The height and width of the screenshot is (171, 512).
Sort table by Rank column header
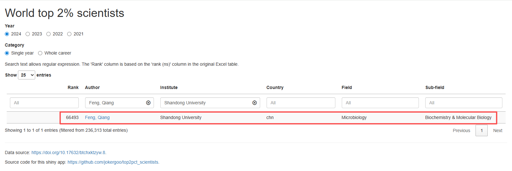[73, 87]
